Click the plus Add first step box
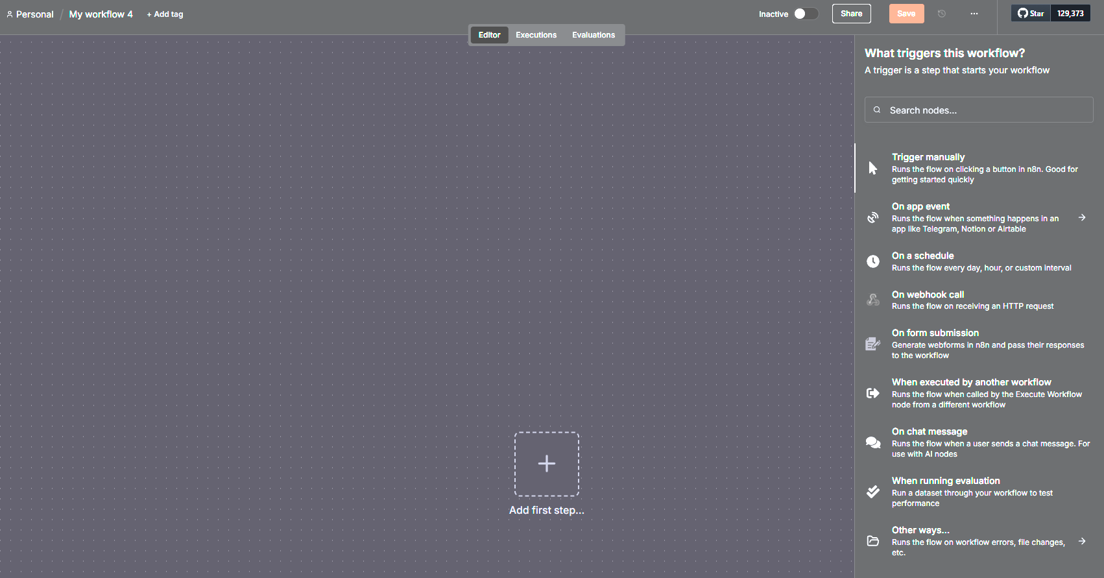 (547, 464)
